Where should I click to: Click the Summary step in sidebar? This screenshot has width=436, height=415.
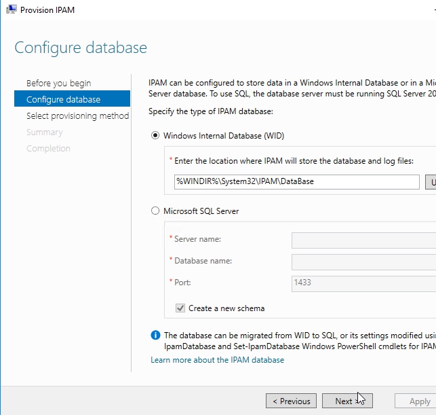pyautogui.click(x=44, y=132)
